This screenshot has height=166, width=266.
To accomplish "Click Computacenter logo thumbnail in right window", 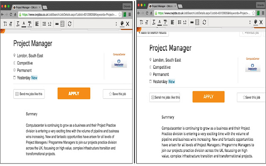I will tap(253, 68).
